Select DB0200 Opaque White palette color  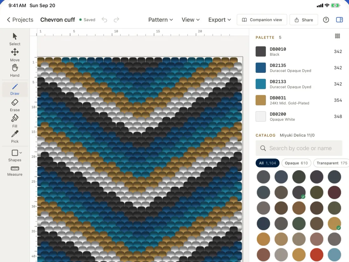[299, 117]
